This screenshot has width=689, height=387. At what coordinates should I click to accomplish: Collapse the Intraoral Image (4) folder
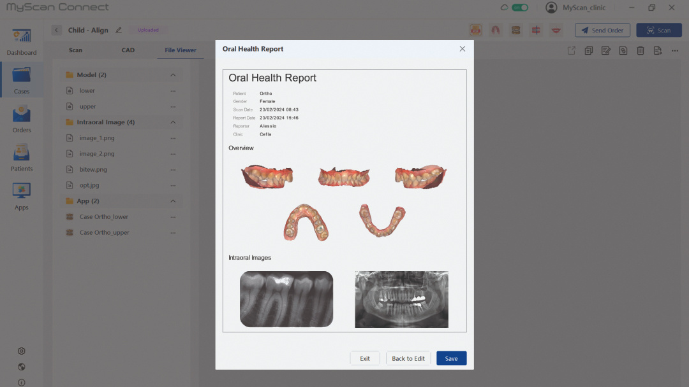tap(172, 122)
